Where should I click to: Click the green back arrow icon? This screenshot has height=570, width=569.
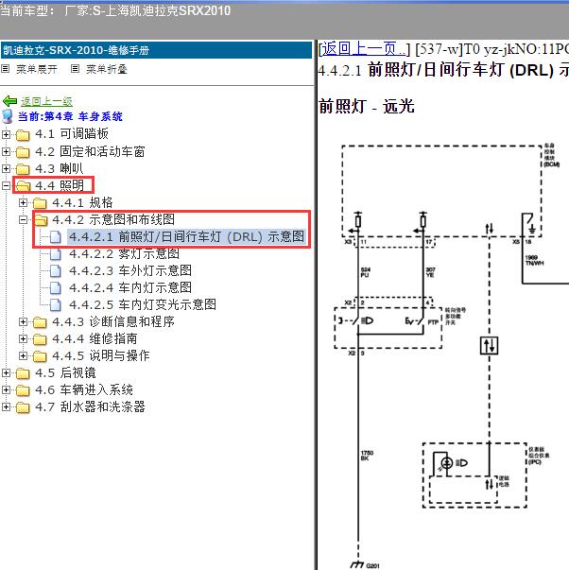(9, 101)
